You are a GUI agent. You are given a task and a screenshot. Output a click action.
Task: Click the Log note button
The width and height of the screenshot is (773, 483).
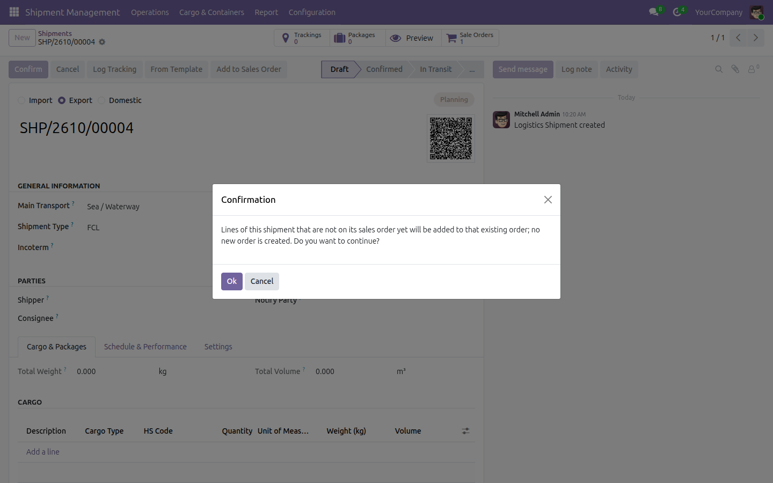point(577,69)
